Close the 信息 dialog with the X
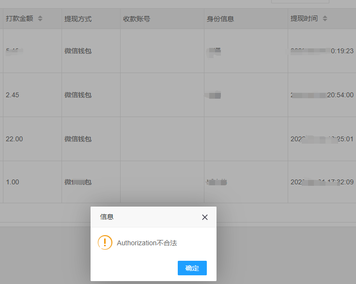This screenshot has height=284, width=356. 205,217
